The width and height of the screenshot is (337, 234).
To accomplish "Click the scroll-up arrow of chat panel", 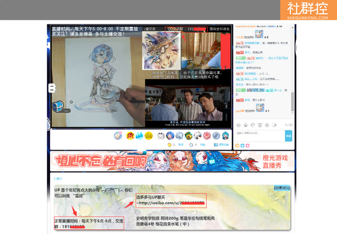I will [x=292, y=27].
